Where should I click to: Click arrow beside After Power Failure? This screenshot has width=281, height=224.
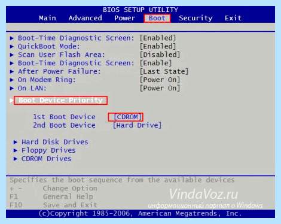12,72
